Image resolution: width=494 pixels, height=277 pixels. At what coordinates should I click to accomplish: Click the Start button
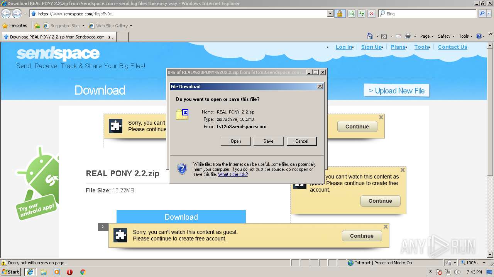click(10, 272)
